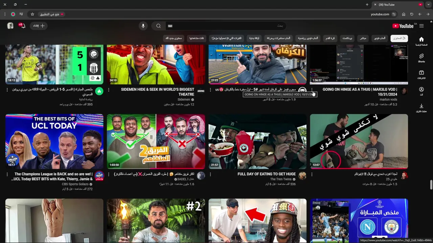Select the 'مباشر' filter chip
This screenshot has height=243, width=433.
(363, 38)
